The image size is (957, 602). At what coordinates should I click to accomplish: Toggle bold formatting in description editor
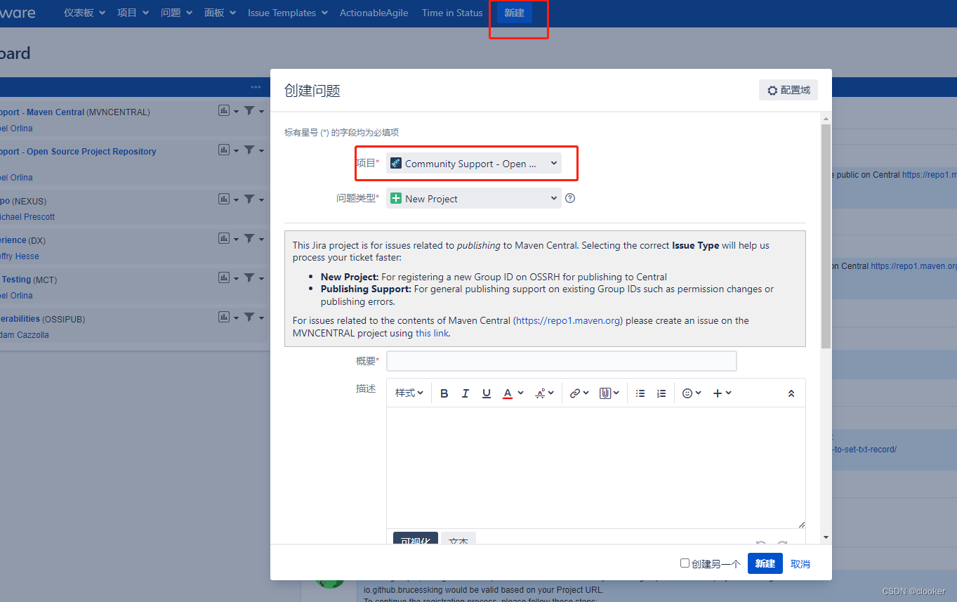[444, 393]
